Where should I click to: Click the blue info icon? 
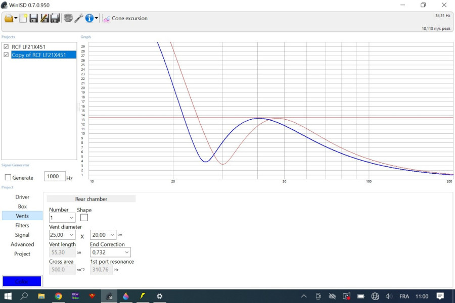[89, 18]
